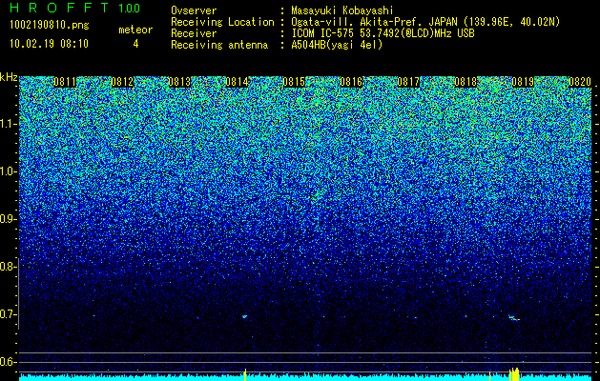This screenshot has width=600, height=381.
Task: Click the meteor count value 4
Action: (135, 44)
